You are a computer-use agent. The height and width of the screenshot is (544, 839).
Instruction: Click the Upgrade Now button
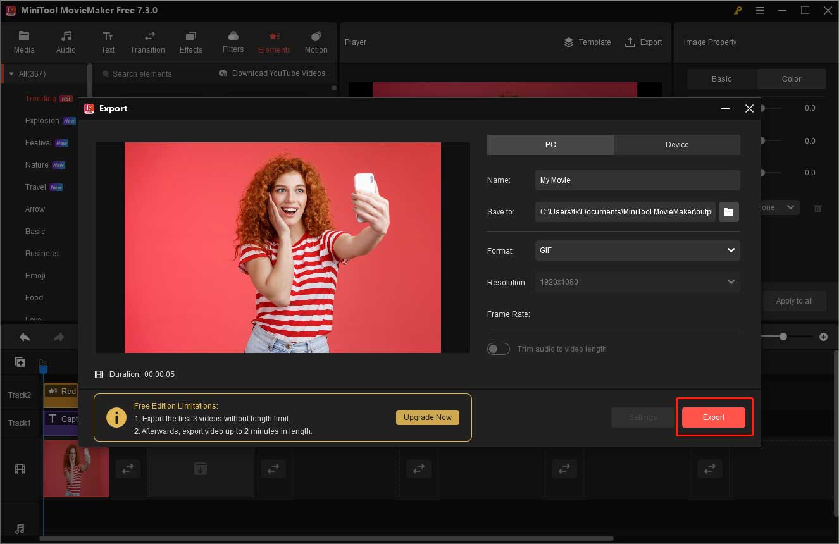click(x=428, y=417)
